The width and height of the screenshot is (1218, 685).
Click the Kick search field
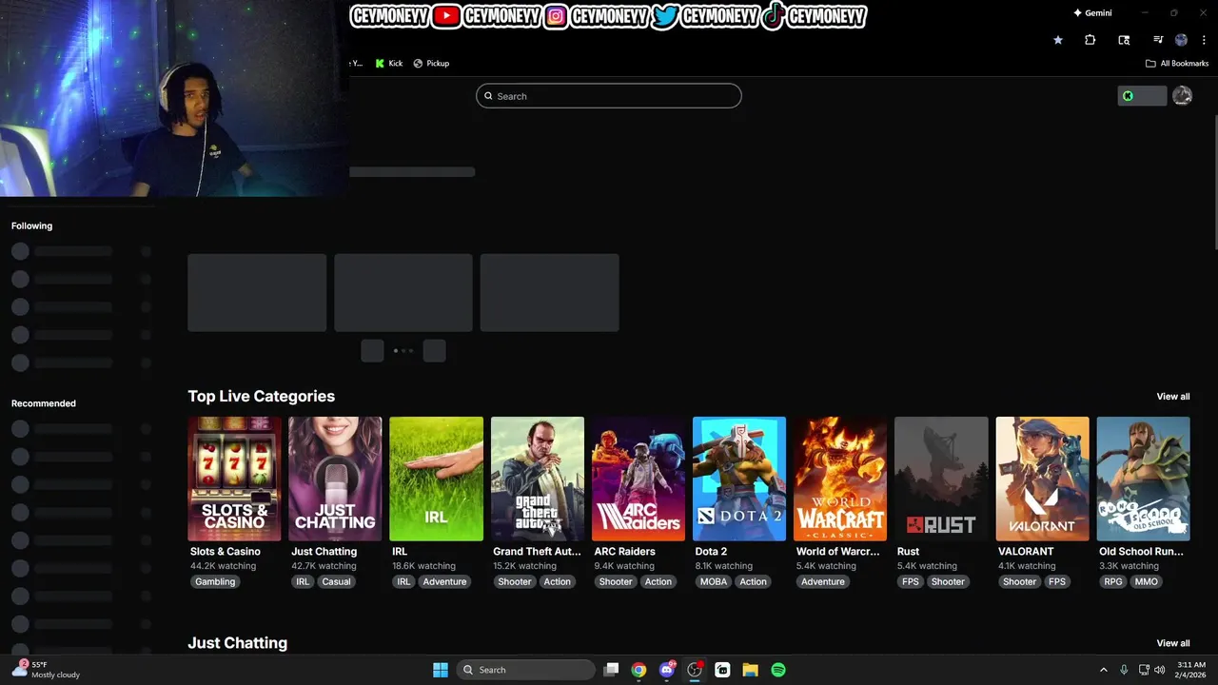[x=609, y=96]
